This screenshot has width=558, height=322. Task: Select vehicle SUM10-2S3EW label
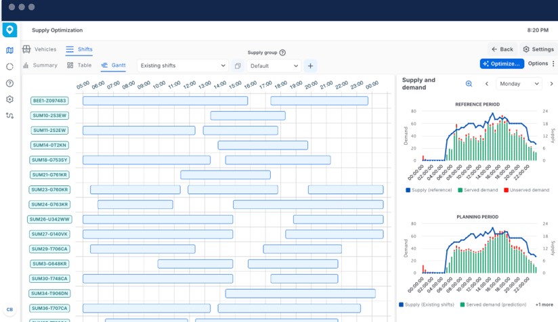click(x=49, y=116)
